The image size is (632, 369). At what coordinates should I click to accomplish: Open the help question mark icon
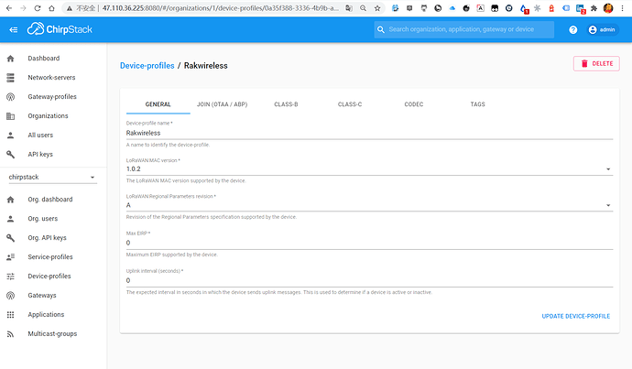click(x=573, y=29)
